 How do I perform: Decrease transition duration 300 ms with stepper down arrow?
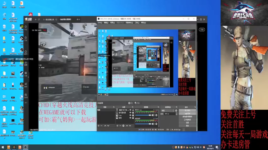click(x=177, y=114)
